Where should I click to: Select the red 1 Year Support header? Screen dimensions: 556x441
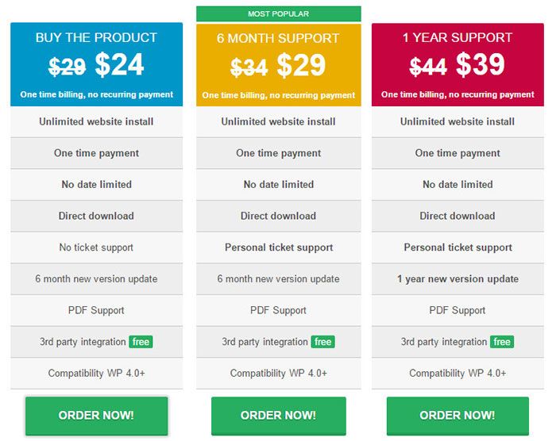click(x=458, y=37)
